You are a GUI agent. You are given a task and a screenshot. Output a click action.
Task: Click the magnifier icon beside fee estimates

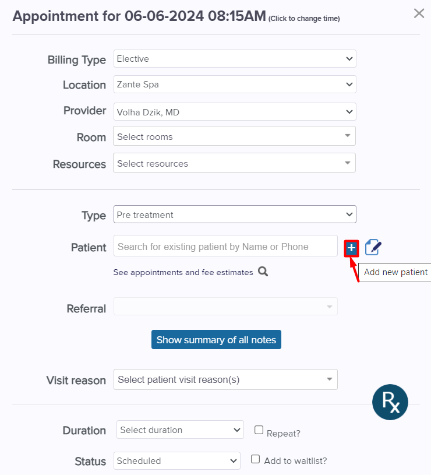(x=263, y=272)
